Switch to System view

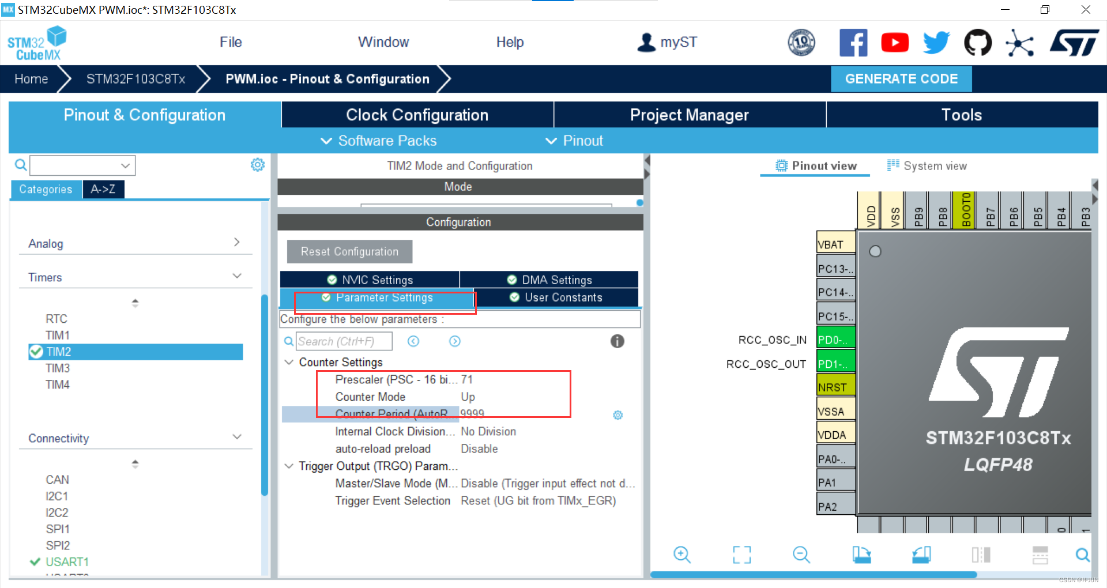pos(927,166)
